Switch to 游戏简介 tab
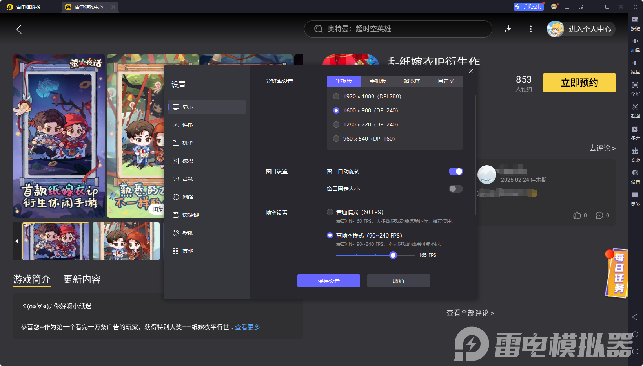The width and height of the screenshot is (643, 366). click(32, 279)
